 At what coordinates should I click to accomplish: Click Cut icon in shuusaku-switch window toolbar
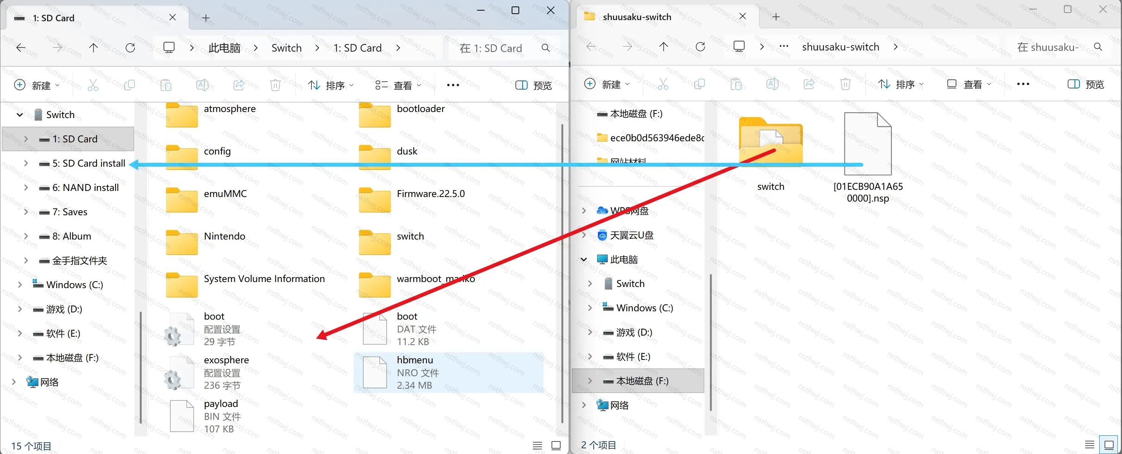pyautogui.click(x=663, y=84)
